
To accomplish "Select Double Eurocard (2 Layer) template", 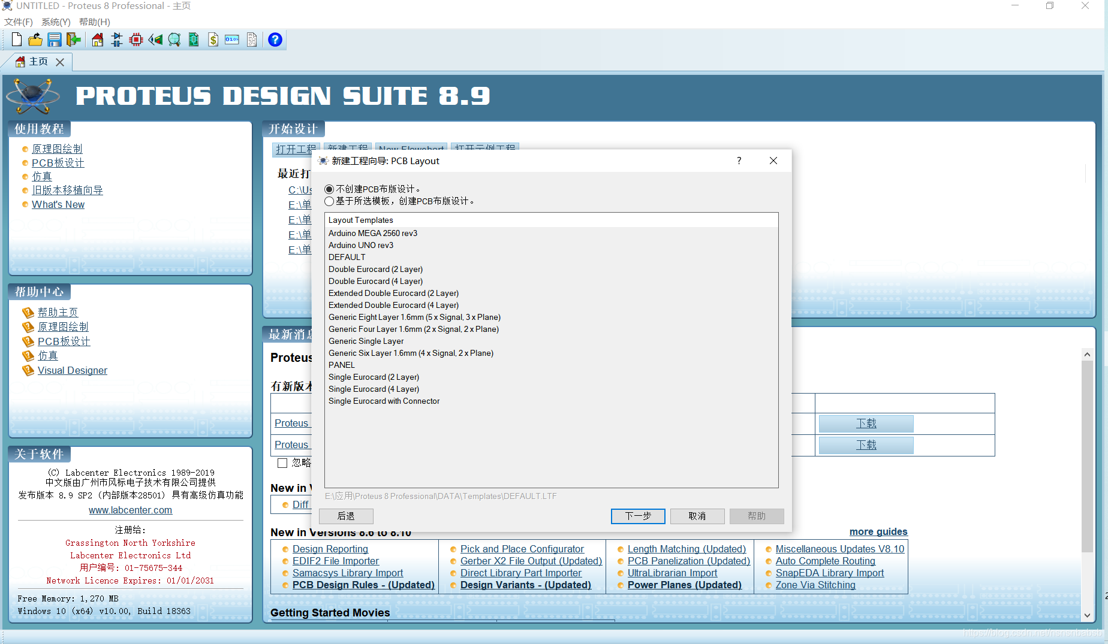I will pyautogui.click(x=552, y=269).
